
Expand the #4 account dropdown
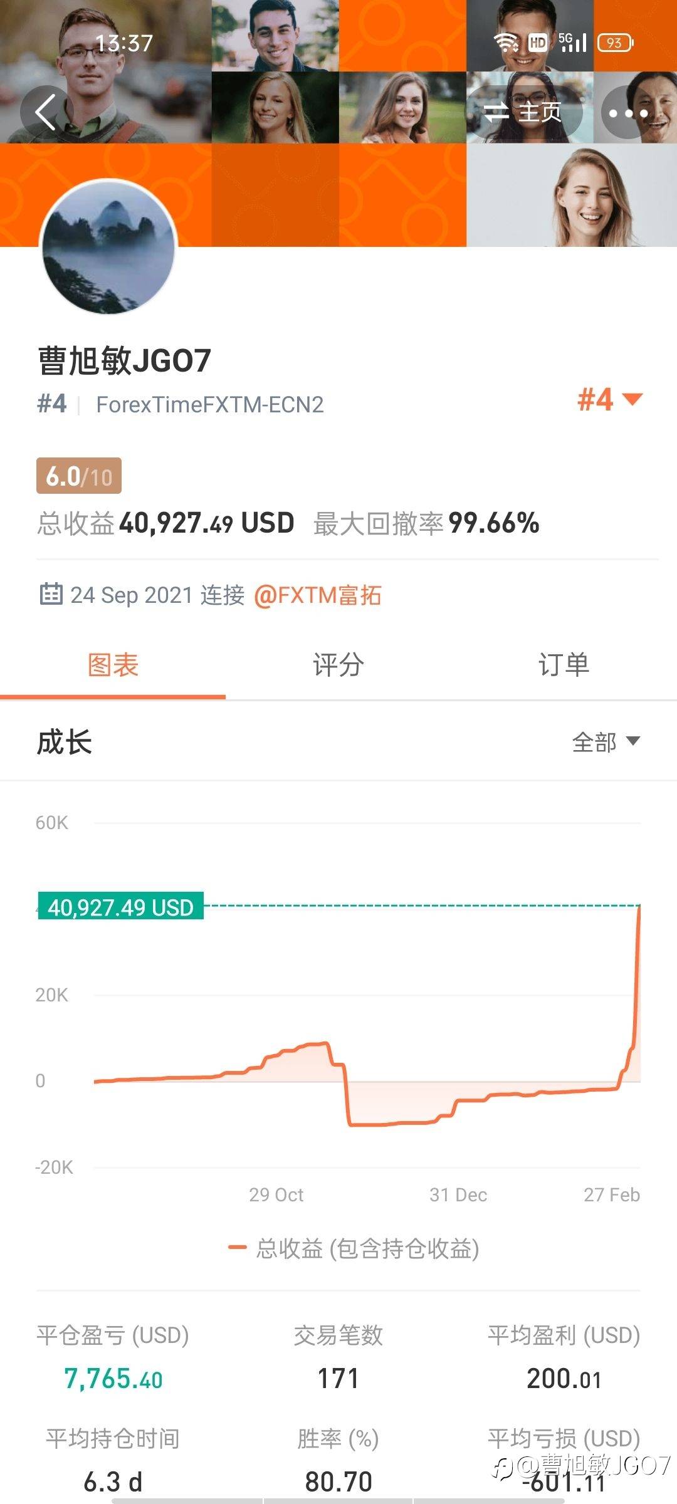point(609,399)
